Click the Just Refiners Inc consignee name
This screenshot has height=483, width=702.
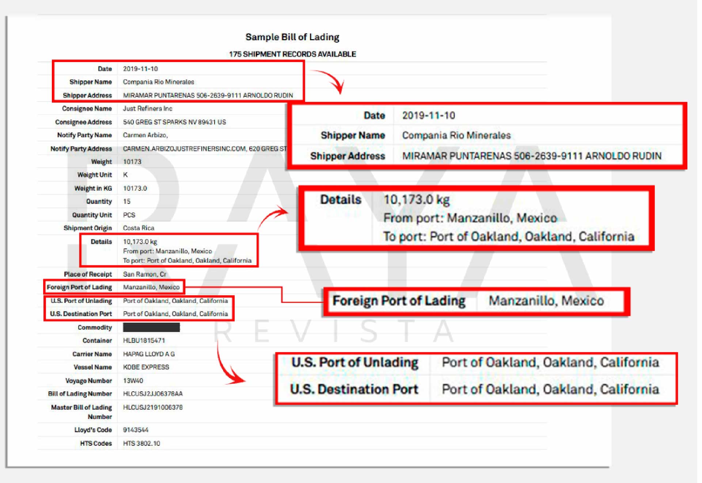click(147, 109)
